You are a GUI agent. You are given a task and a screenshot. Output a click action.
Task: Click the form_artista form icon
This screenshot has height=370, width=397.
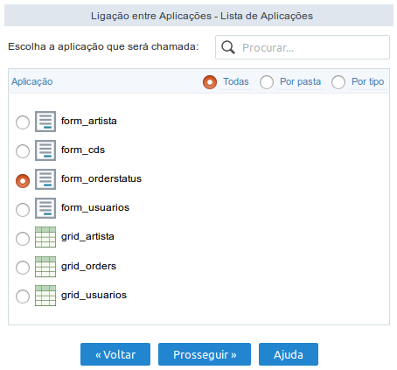point(45,122)
